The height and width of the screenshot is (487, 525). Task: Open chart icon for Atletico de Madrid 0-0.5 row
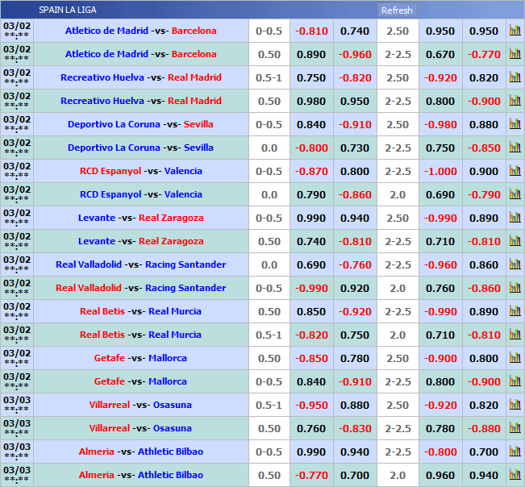click(515, 31)
